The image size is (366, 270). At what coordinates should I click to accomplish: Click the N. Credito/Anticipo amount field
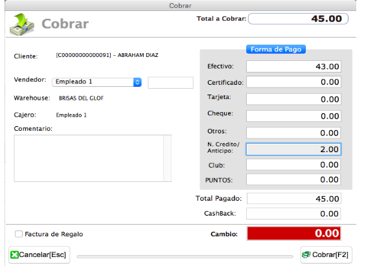point(293,149)
